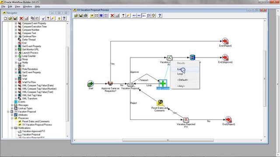Open the View menu
The width and height of the screenshot is (280, 157).
(x=17, y=7)
